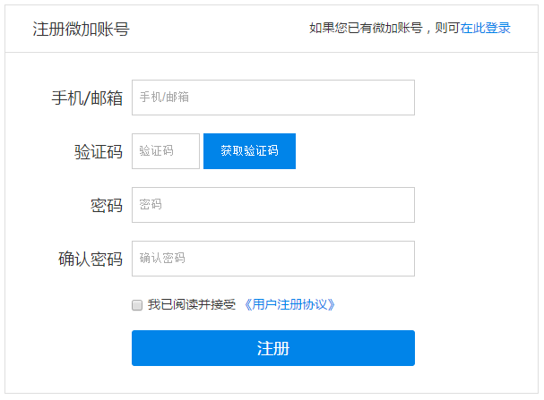Open the 《用户注册协议》 link
This screenshot has height=400, width=544.
pyautogui.click(x=289, y=305)
